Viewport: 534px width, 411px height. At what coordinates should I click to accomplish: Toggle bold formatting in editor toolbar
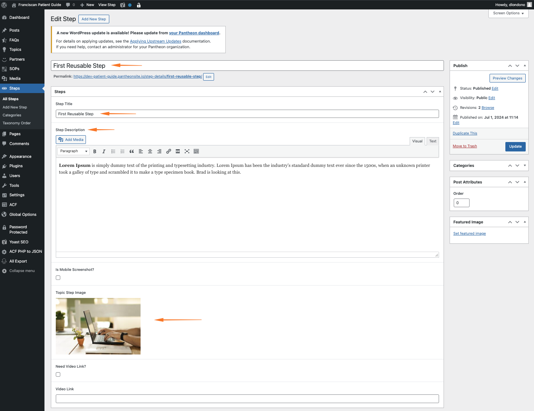point(95,151)
